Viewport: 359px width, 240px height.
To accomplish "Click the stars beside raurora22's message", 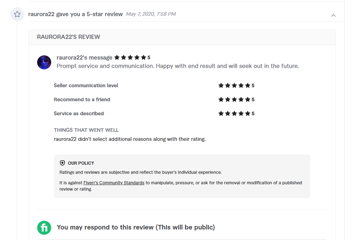I will [x=130, y=57].
